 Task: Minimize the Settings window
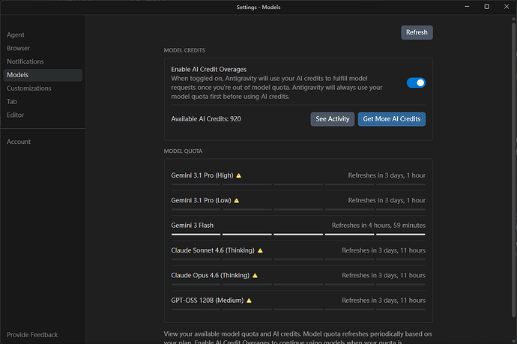[467, 7]
